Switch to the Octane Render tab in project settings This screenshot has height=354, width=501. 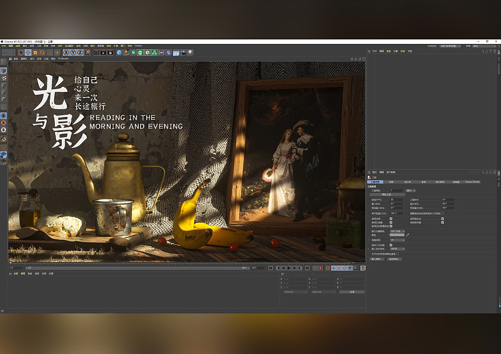pyautogui.click(x=472, y=182)
